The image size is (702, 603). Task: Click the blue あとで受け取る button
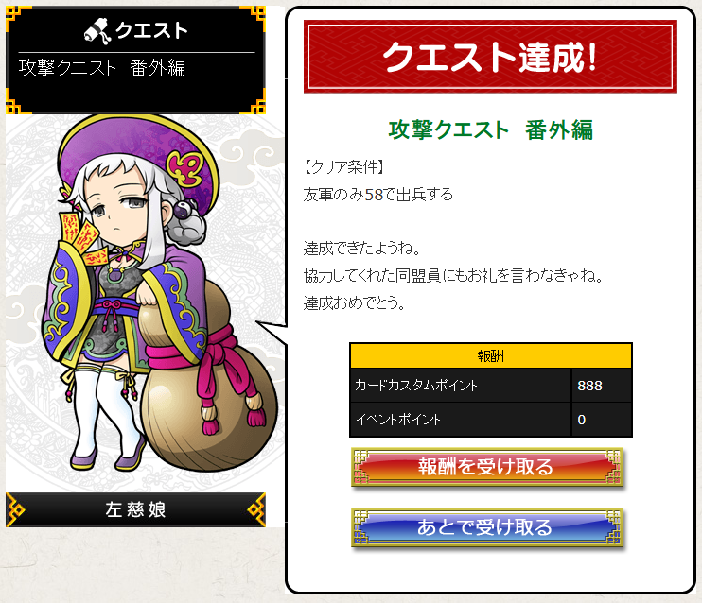coord(487,527)
